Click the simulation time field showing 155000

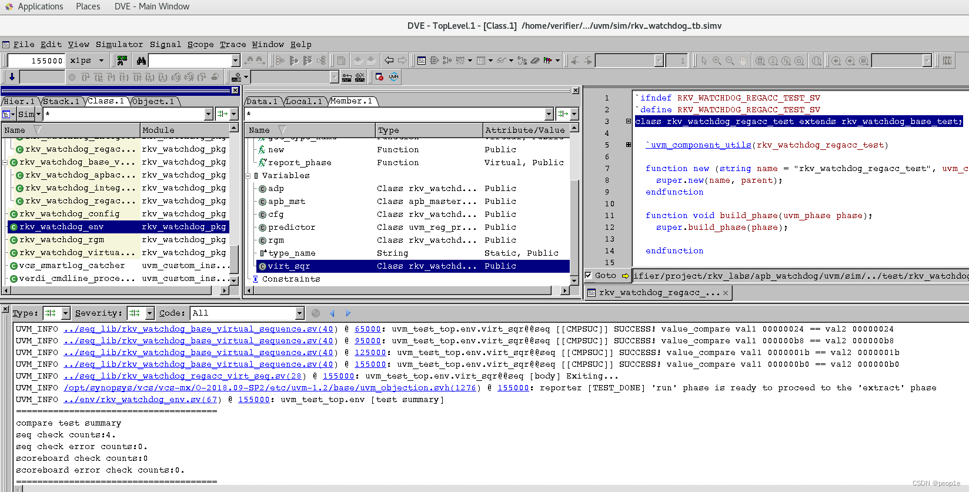click(36, 61)
